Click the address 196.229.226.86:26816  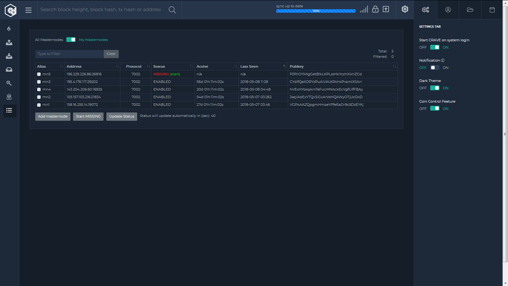[x=84, y=74]
